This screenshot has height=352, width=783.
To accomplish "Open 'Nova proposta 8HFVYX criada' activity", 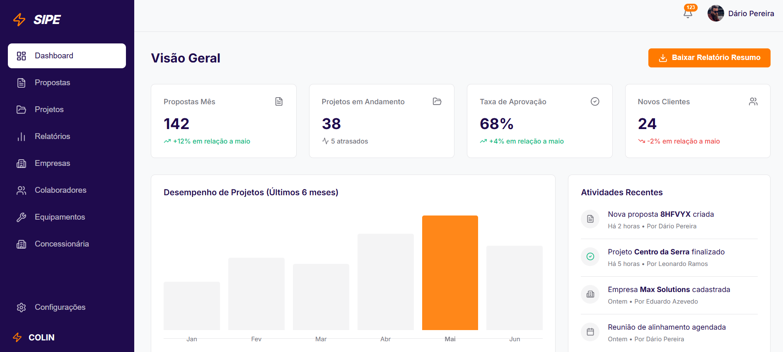I will point(669,220).
